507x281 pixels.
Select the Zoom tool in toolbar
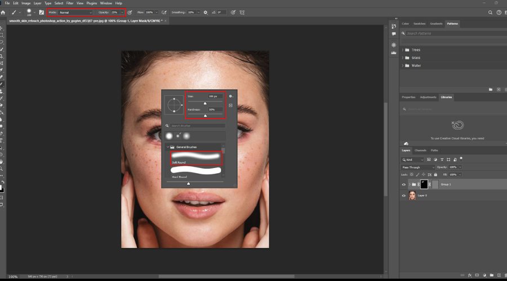1,169
